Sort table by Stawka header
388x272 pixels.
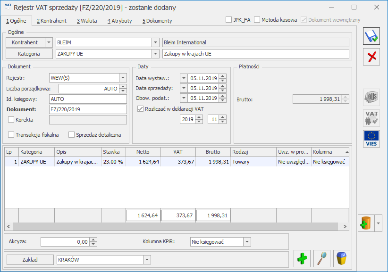[113, 152]
